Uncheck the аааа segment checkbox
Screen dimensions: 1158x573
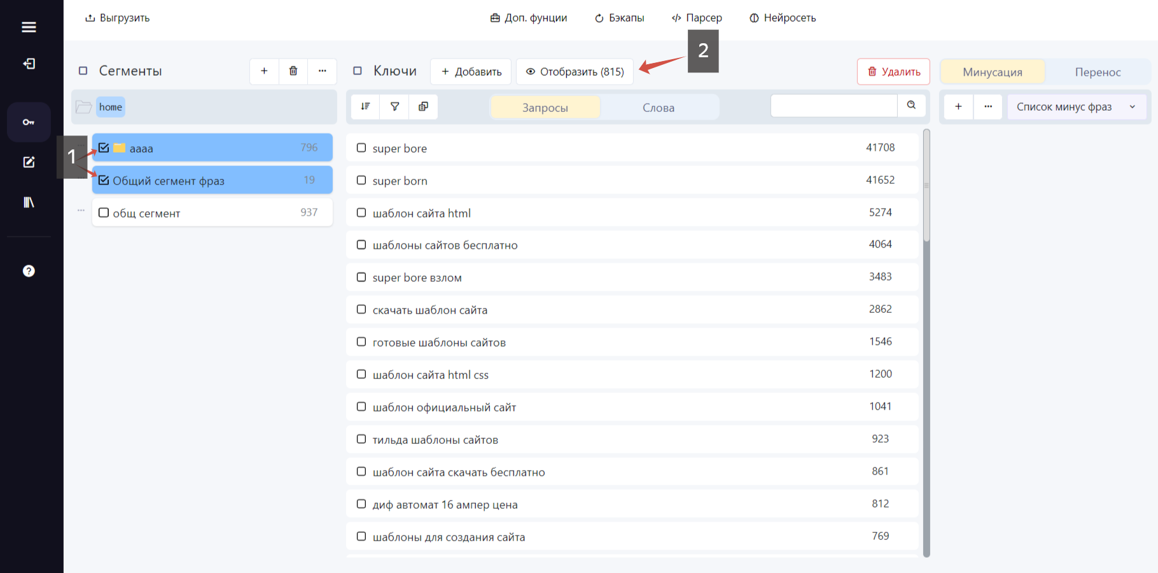[x=104, y=148]
